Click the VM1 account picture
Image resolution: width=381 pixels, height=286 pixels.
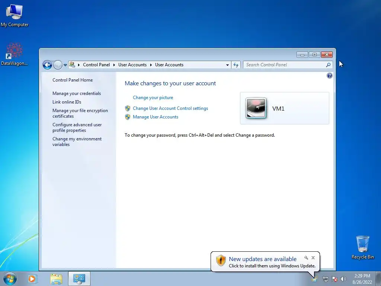tap(256, 108)
